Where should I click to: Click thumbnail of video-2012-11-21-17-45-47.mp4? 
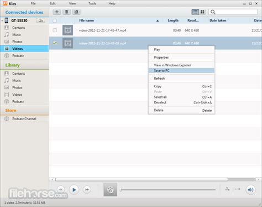tap(67, 30)
